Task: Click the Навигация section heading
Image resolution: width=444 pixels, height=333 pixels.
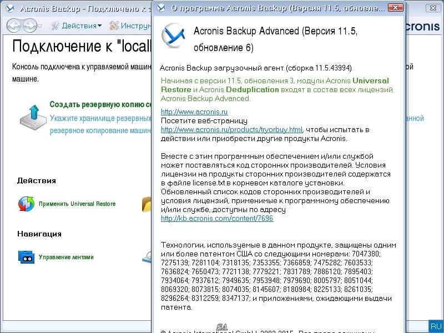Action: 39,234
